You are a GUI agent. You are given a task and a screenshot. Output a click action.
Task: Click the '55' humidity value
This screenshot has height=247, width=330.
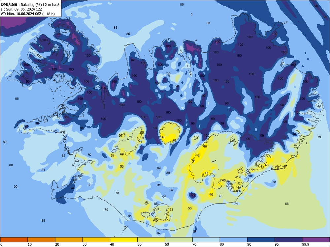[x=142, y=132]
